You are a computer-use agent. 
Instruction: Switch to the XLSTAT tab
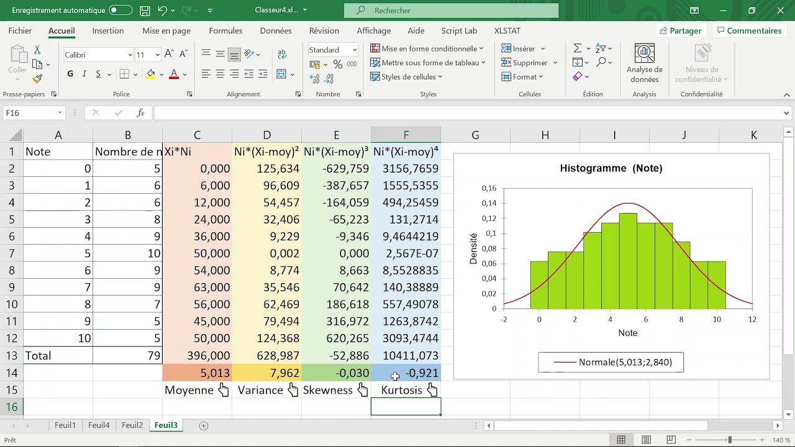(x=507, y=30)
